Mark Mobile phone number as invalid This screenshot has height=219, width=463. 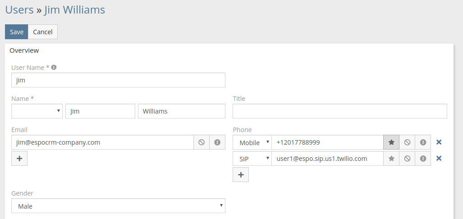(423, 142)
